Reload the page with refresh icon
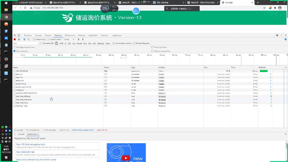 25,8
